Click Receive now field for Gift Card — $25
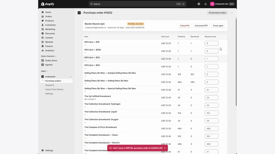275x154 pixels. coord(211,59)
